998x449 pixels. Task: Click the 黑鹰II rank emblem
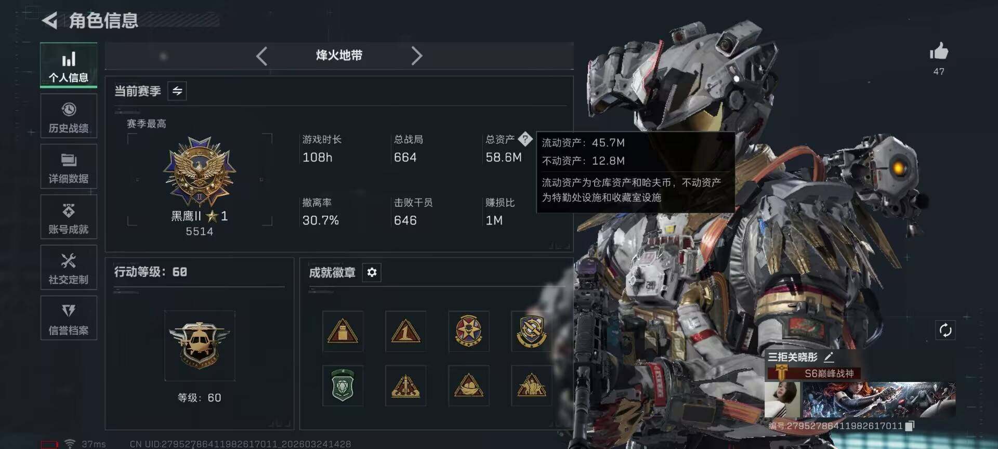(x=200, y=170)
